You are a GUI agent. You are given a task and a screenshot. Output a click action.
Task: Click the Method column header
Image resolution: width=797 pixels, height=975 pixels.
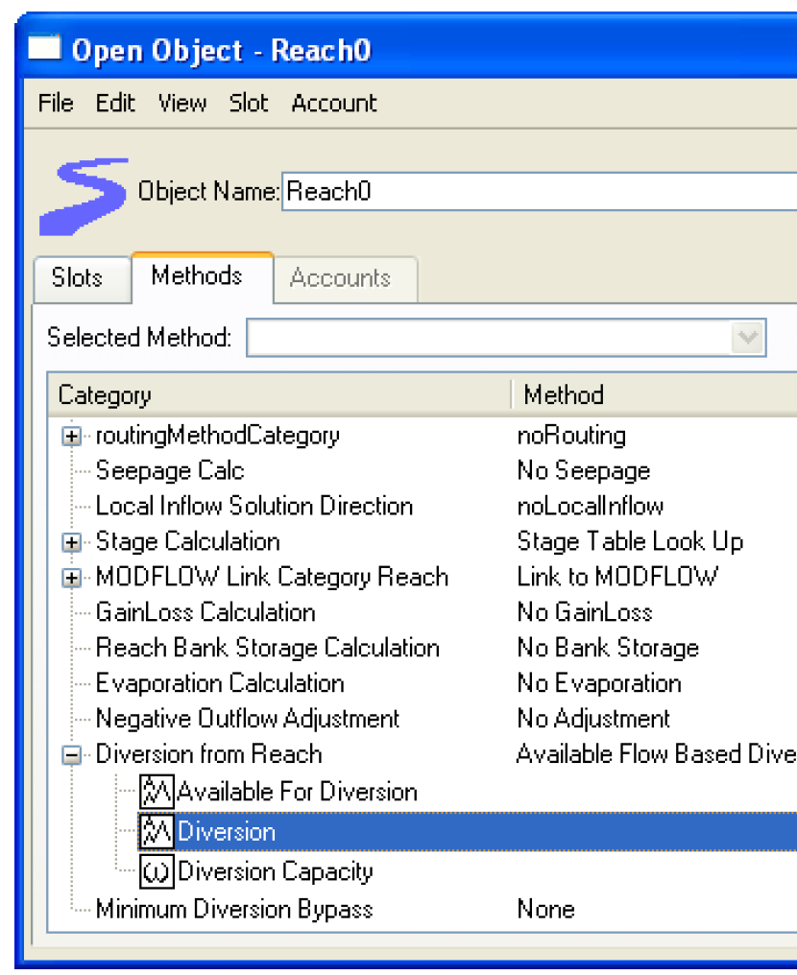tap(655, 394)
